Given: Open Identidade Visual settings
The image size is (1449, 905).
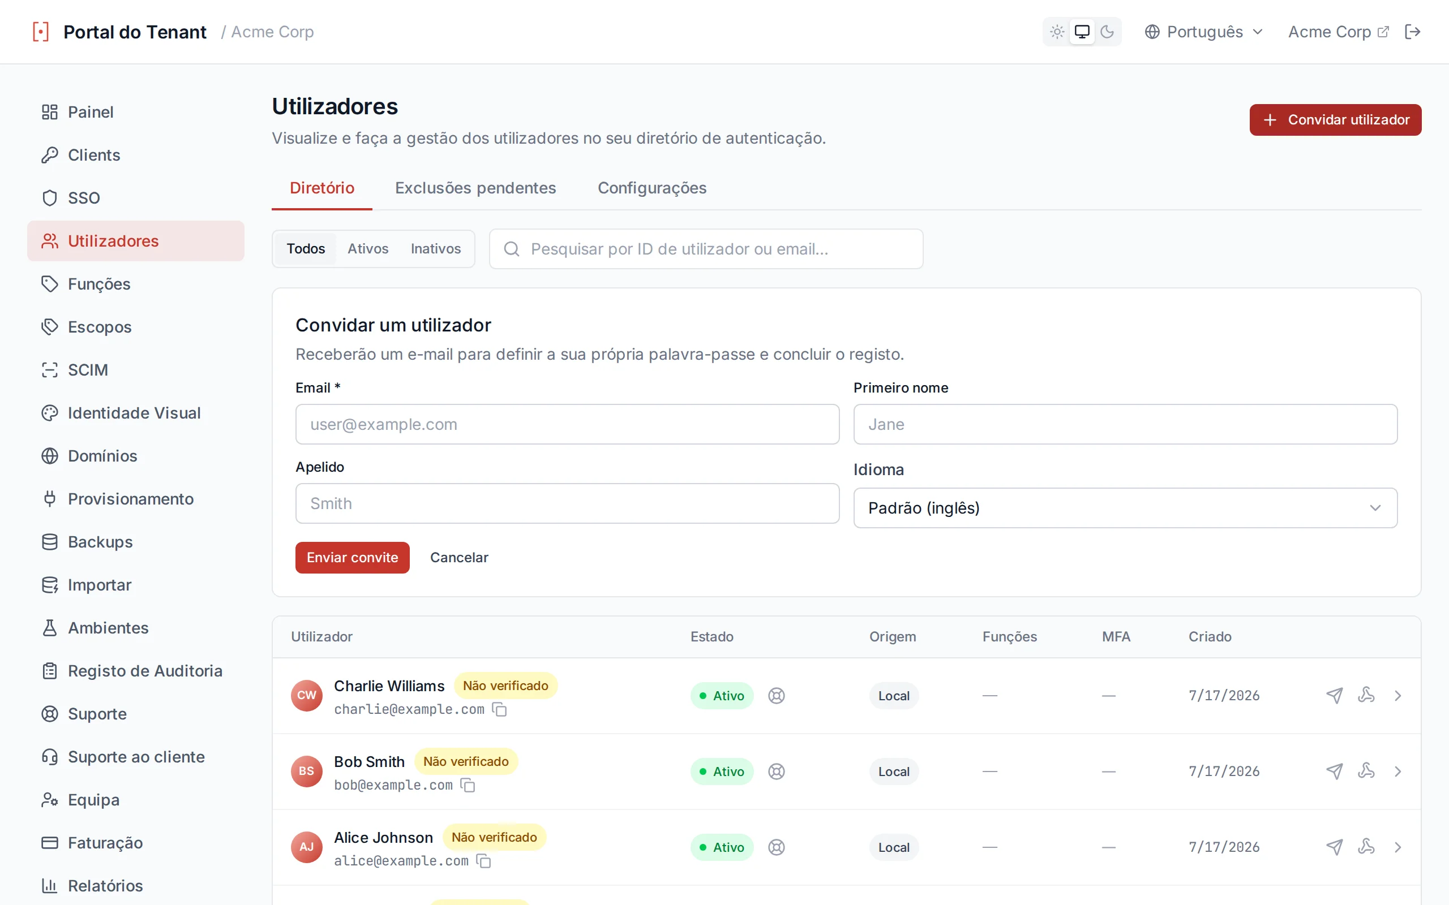Looking at the screenshot, I should coord(136,413).
